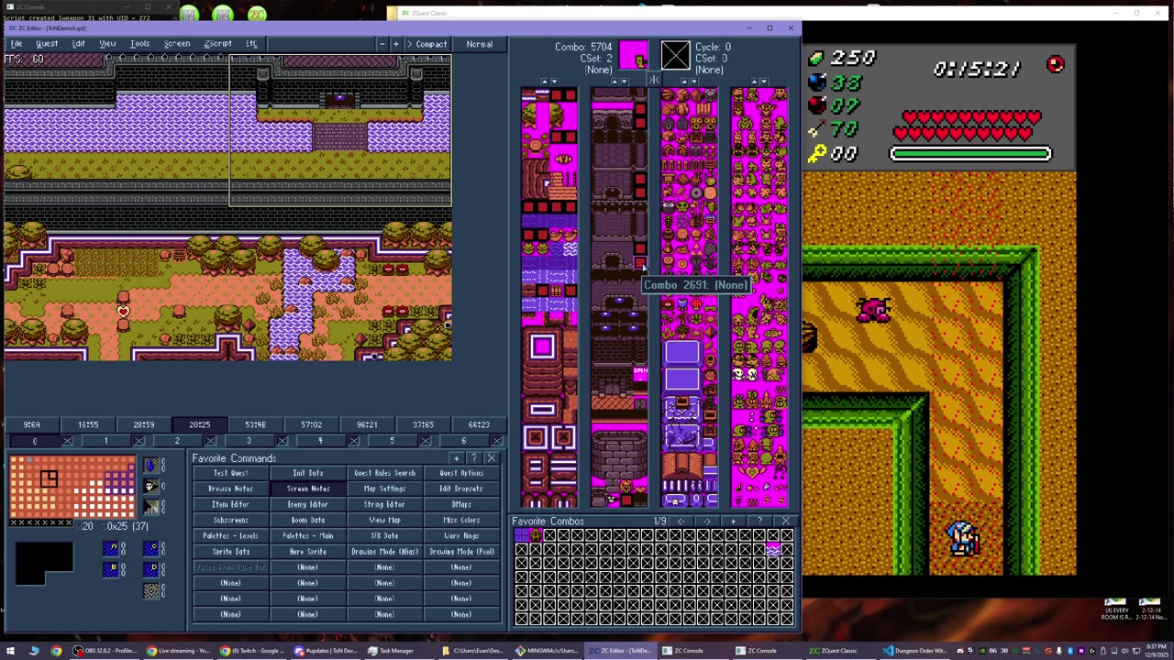Toggle the X checkbox beside layer 3
1174x660 pixels.
(x=282, y=441)
